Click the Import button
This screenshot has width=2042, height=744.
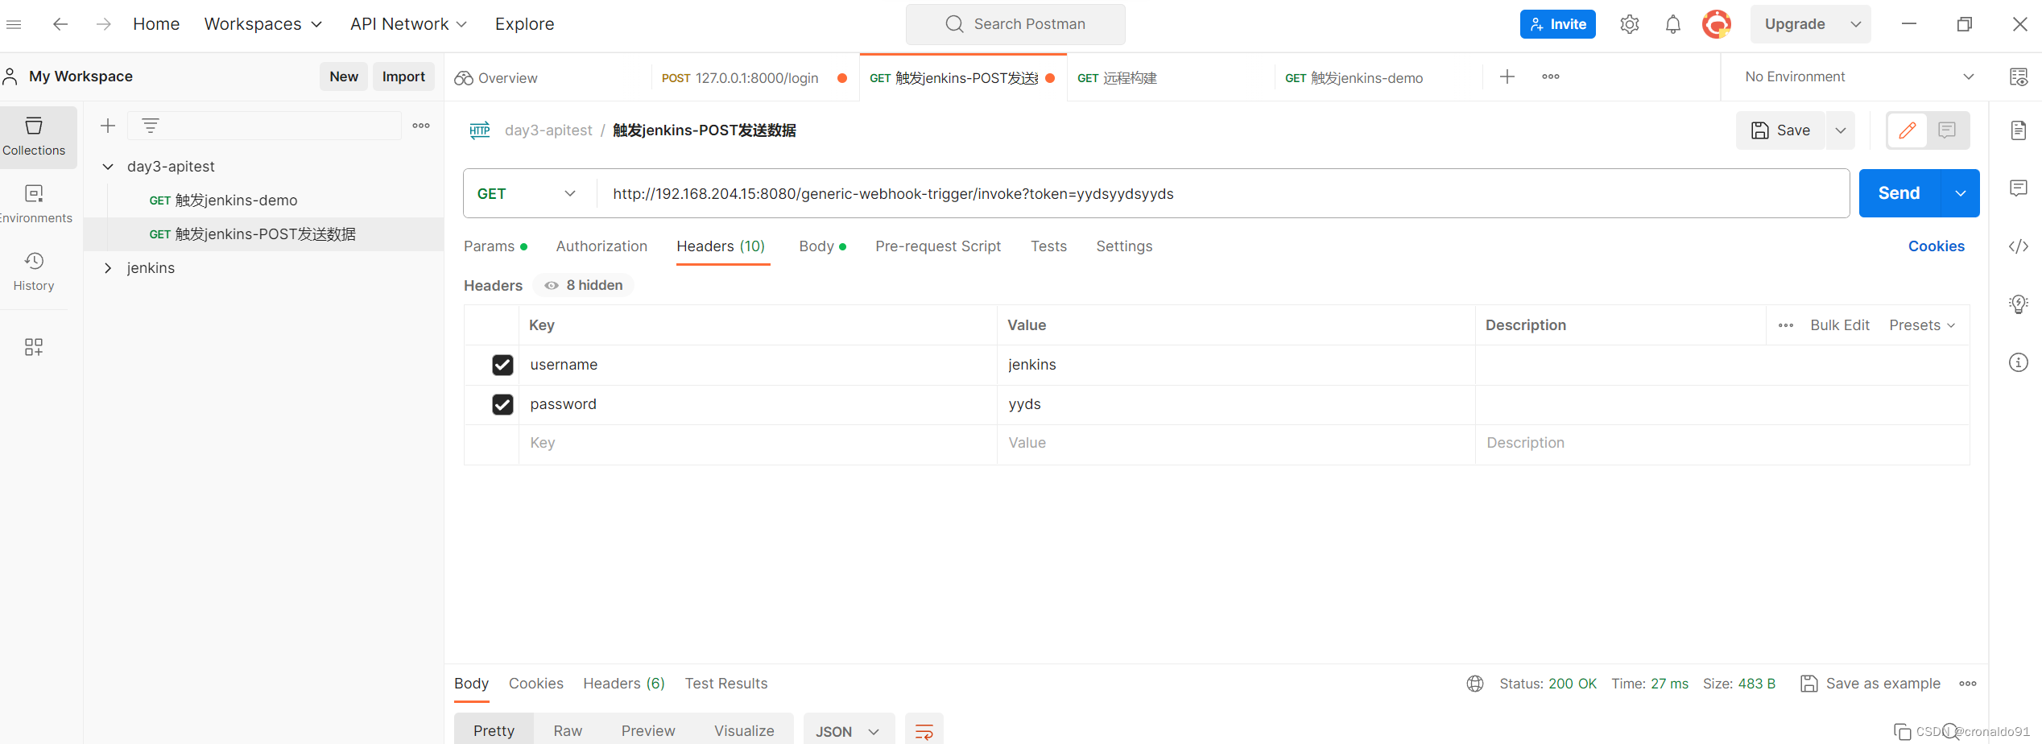point(403,76)
